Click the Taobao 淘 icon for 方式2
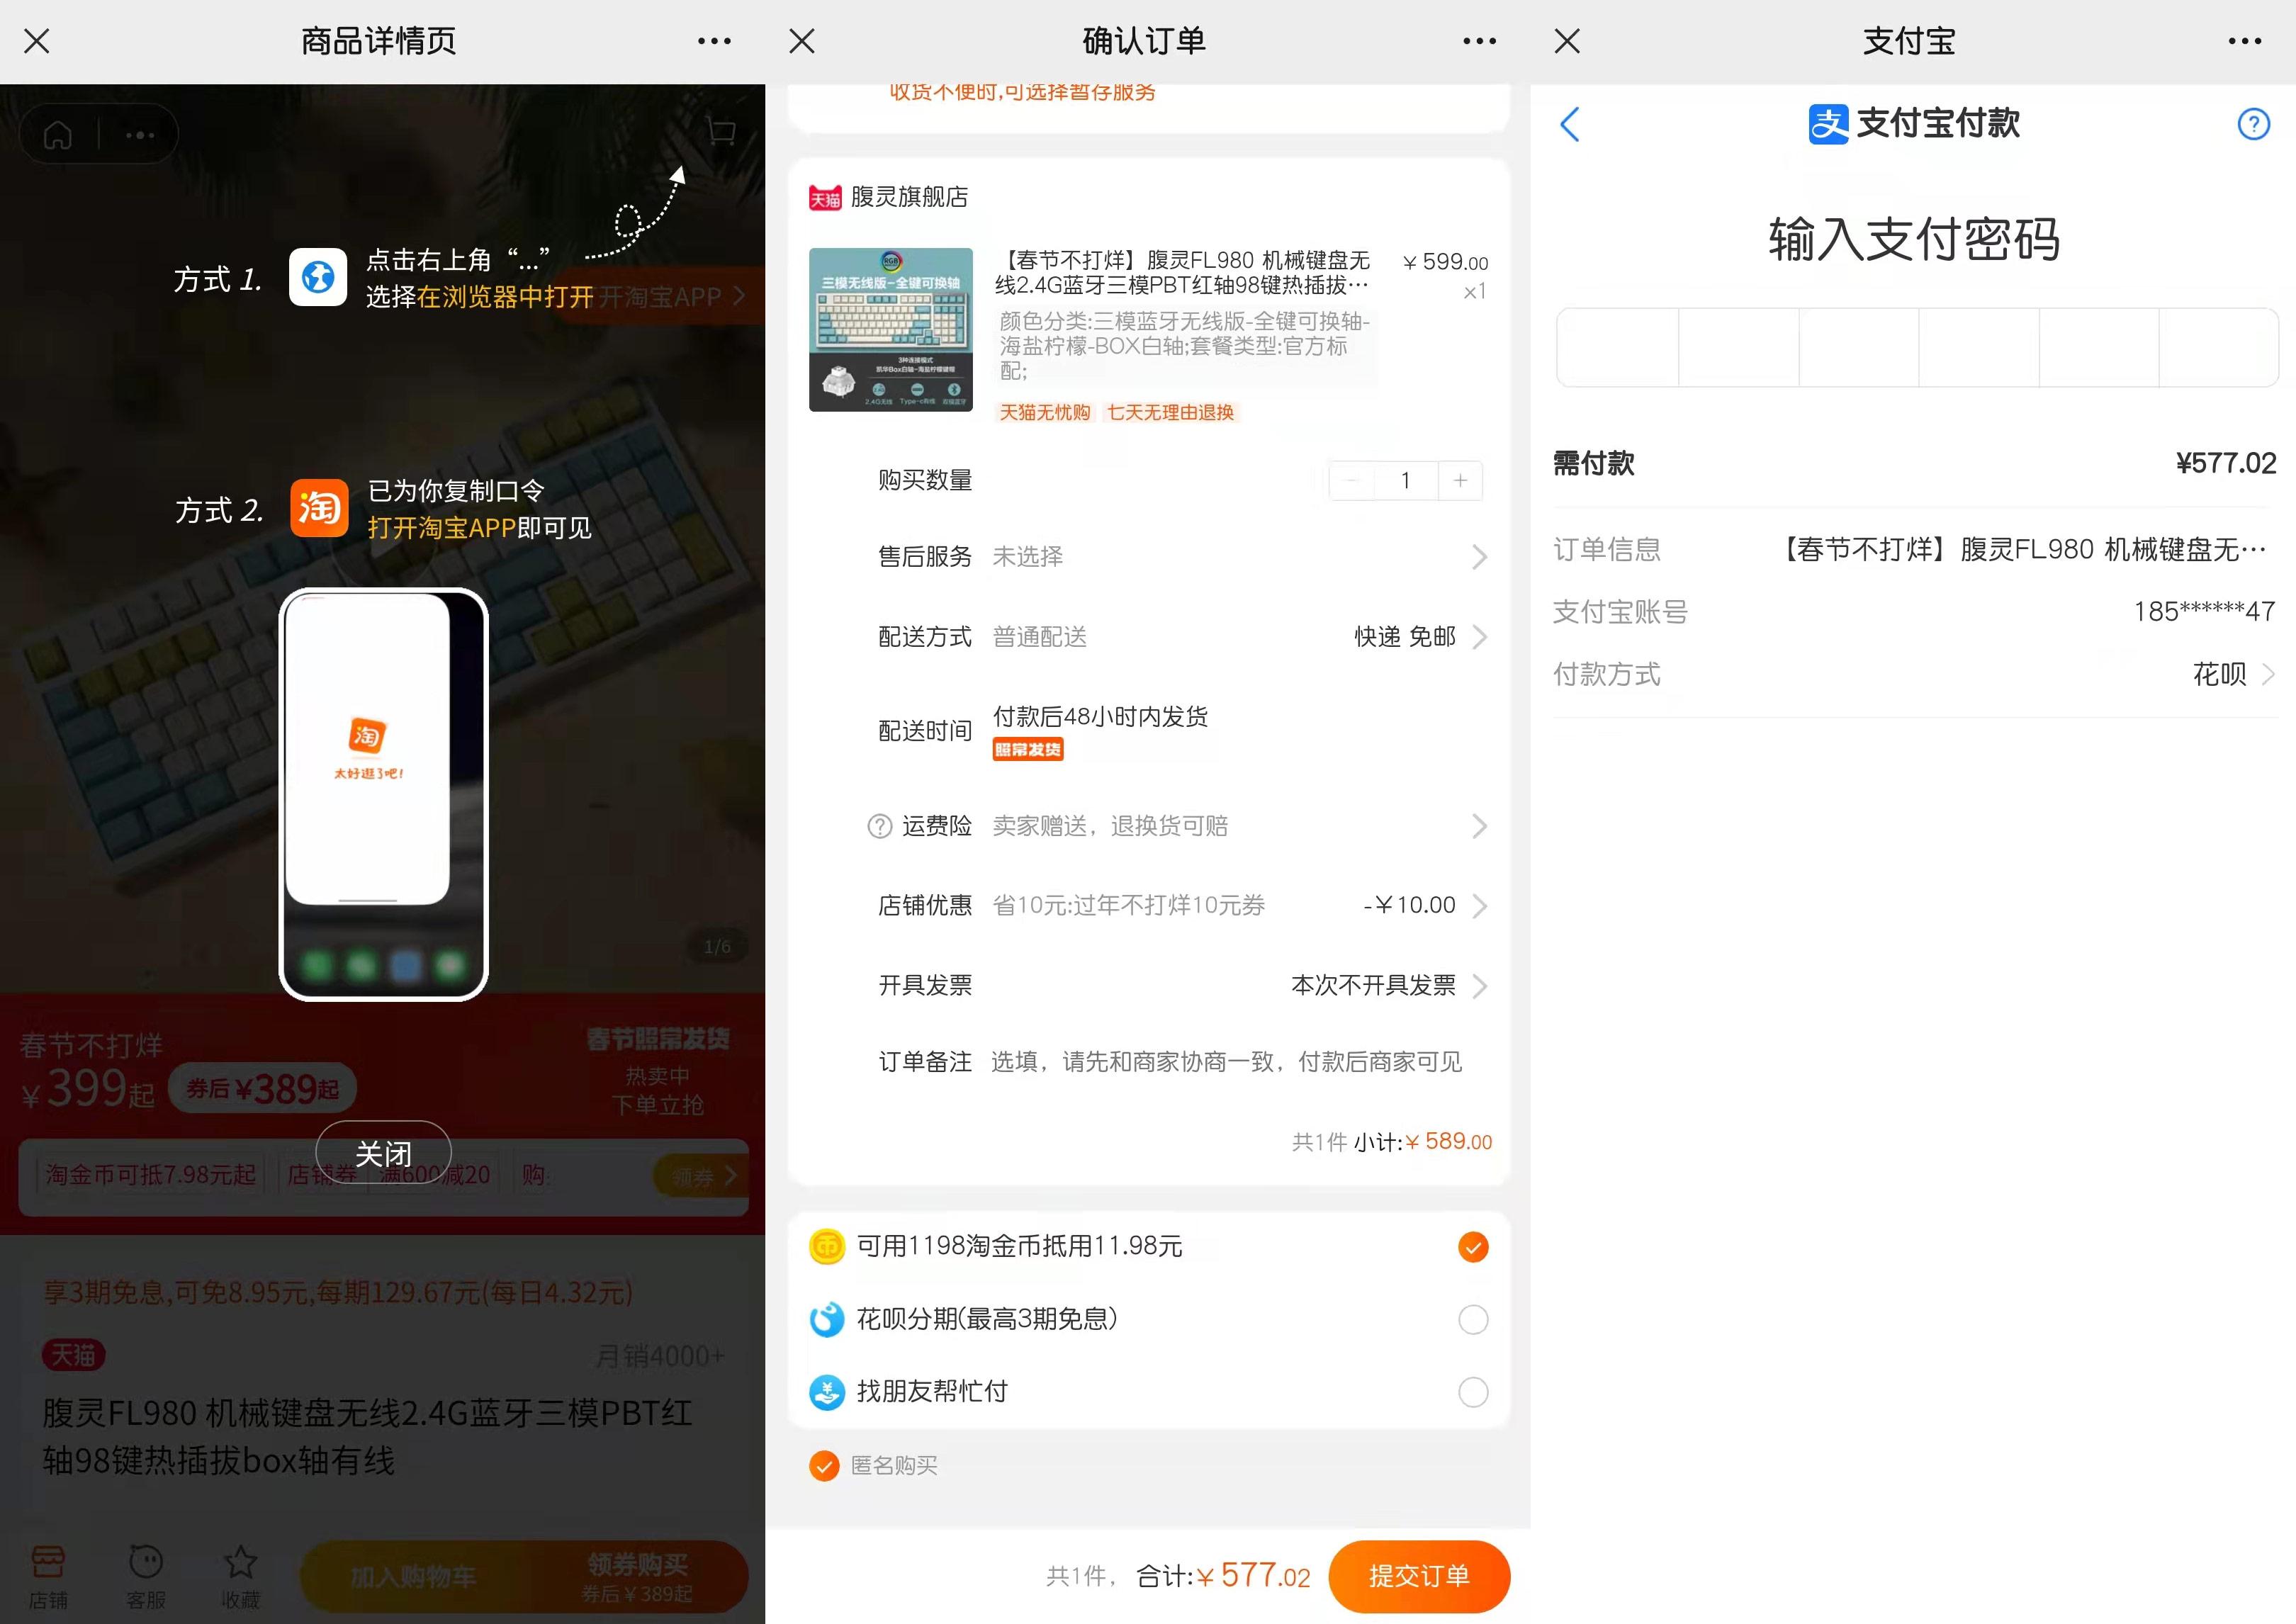The height and width of the screenshot is (1624, 2296). coord(319,508)
